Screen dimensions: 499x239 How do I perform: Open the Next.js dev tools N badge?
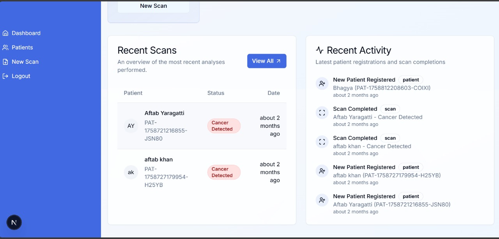pyautogui.click(x=14, y=222)
